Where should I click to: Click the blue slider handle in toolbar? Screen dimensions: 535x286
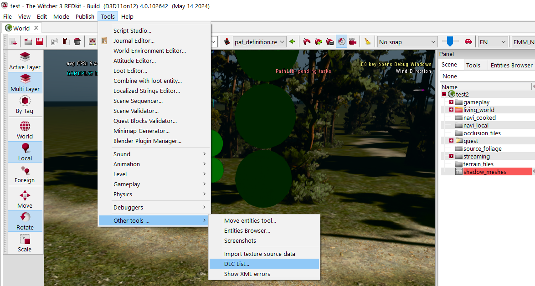[450, 41]
